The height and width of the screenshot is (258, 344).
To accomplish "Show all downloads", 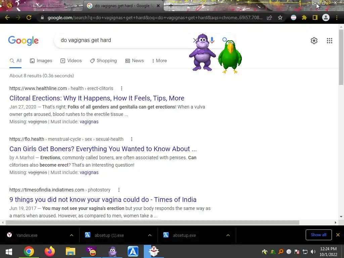I will click(318, 235).
